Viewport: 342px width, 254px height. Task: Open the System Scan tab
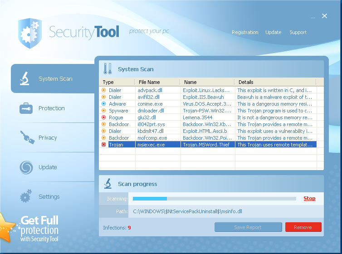click(x=53, y=78)
